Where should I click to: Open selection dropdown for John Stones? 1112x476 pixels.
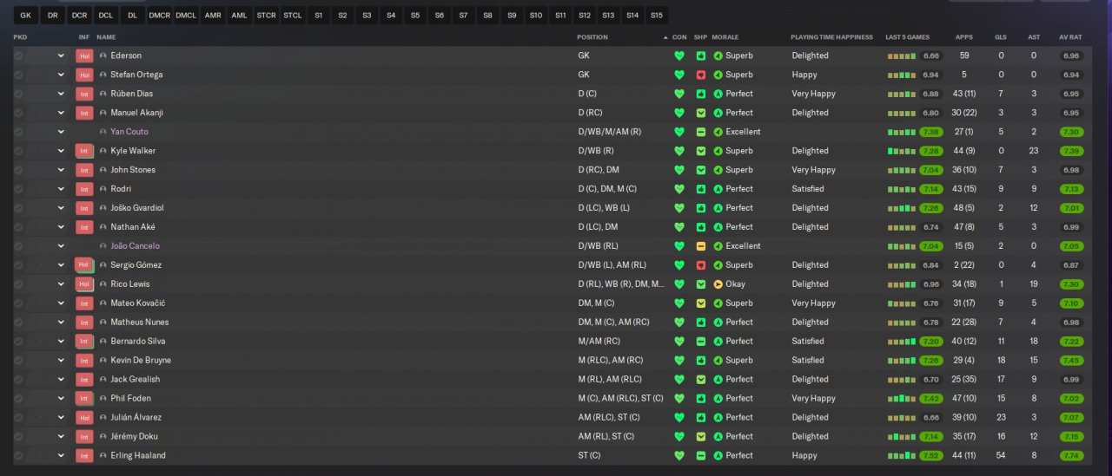pyautogui.click(x=61, y=170)
